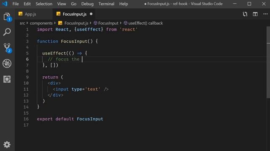This screenshot has height=151, width=270.
Task: Click the opening '<div>' tag
Action: click(x=54, y=83)
